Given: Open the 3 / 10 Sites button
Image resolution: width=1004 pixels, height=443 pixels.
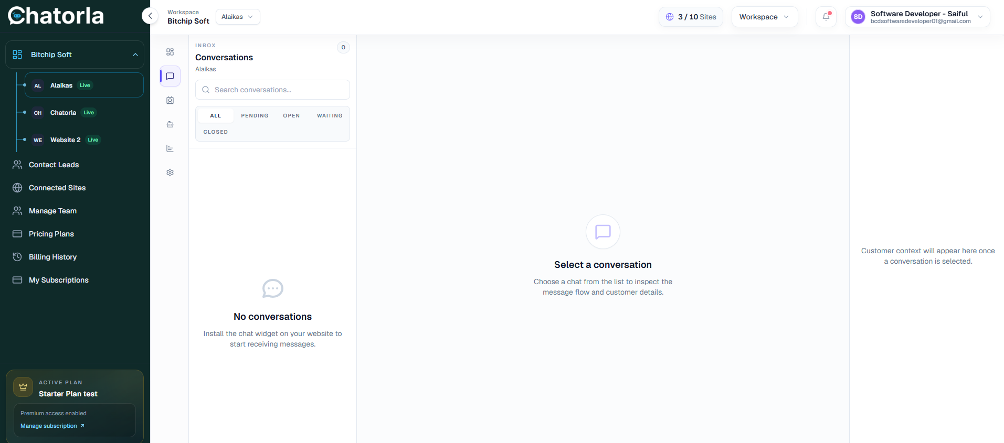Looking at the screenshot, I should (x=691, y=17).
